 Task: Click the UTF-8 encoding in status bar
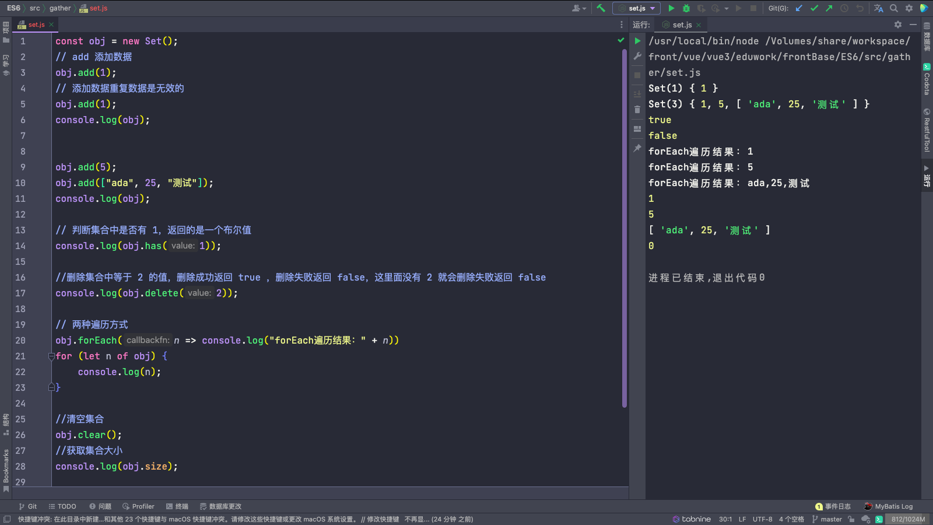coord(762,519)
